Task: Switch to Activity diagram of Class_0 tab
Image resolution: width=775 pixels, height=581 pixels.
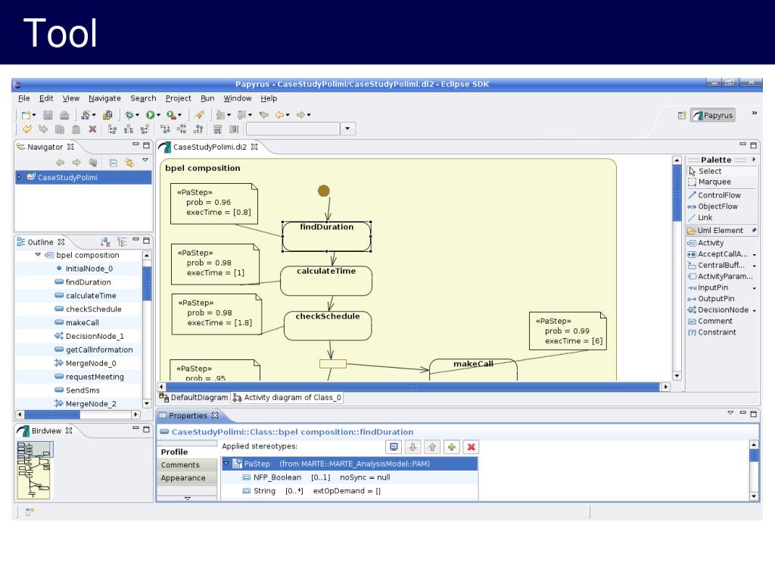Action: tap(287, 397)
